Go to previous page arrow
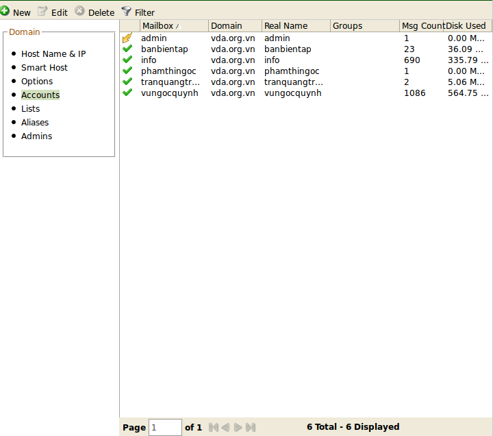The image size is (493, 436). 225,427
